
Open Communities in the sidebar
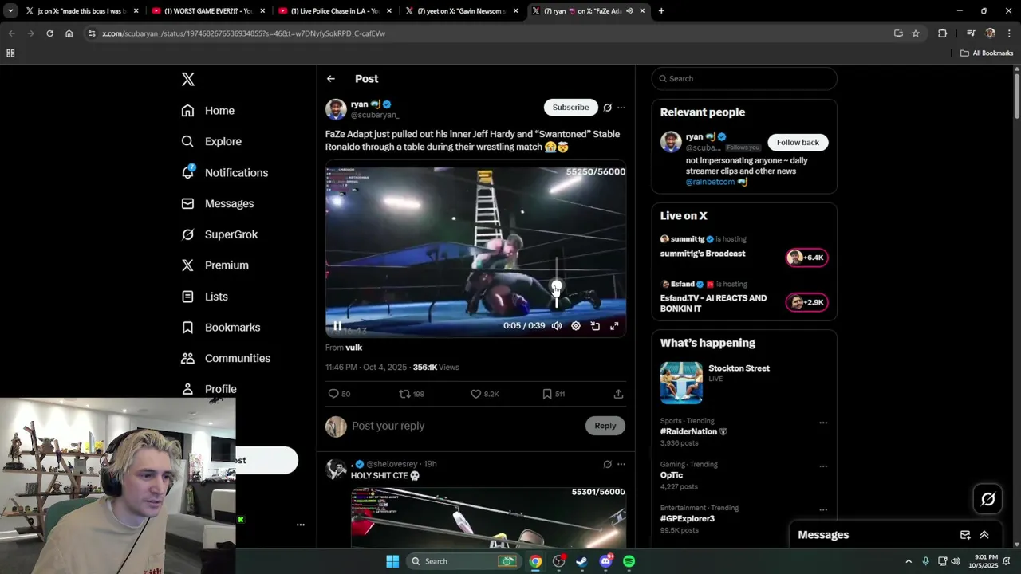(226, 358)
